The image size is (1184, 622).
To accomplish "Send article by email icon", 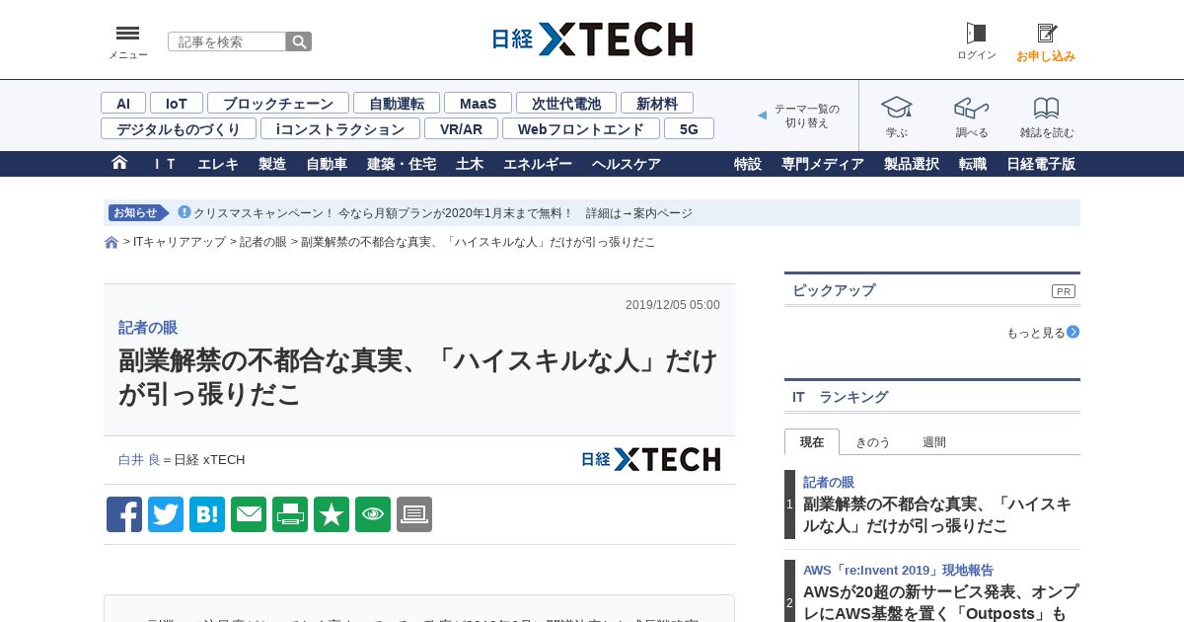I will pos(249,514).
